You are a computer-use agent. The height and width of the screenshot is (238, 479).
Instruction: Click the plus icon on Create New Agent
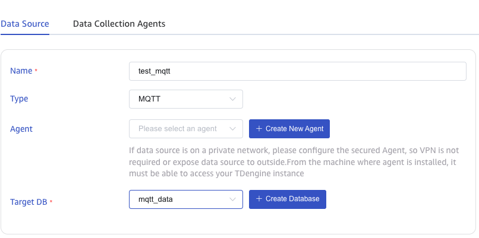pos(259,128)
